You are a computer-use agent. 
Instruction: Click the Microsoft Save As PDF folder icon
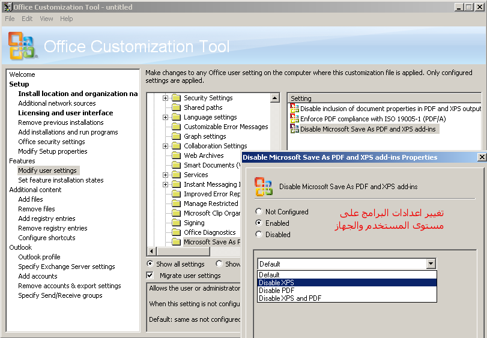pyautogui.click(x=177, y=242)
